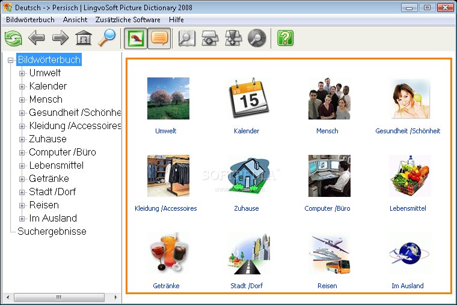Expand the Kalender tree node
This screenshot has height=305, width=457.
click(22, 86)
